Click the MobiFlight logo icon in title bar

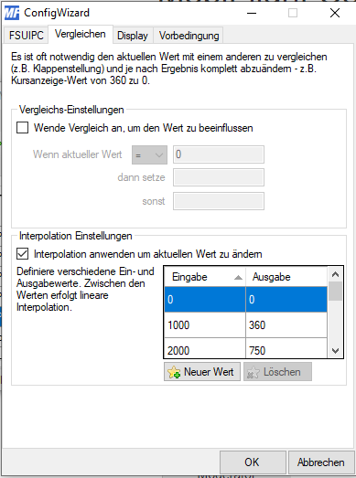click(12, 13)
